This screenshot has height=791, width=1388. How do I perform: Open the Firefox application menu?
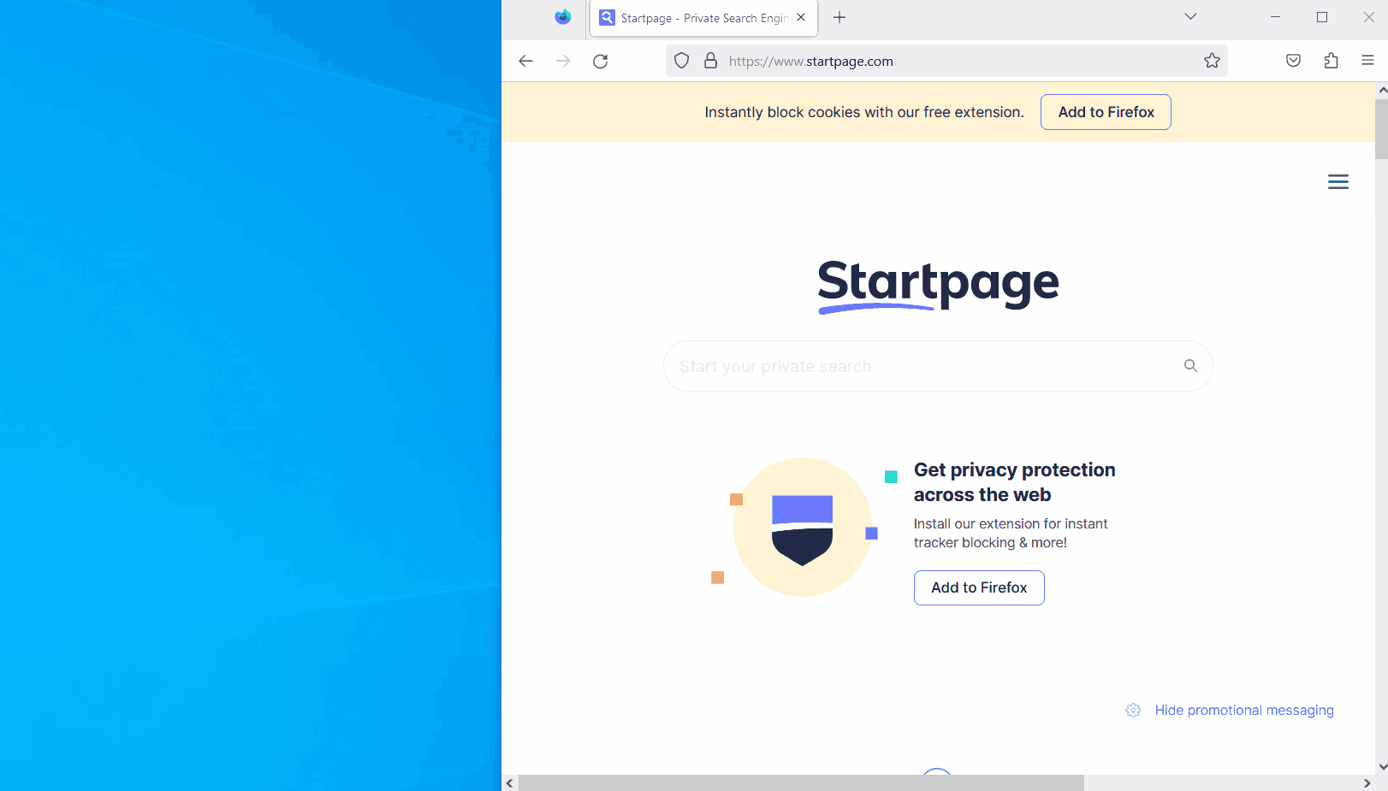coord(1367,61)
